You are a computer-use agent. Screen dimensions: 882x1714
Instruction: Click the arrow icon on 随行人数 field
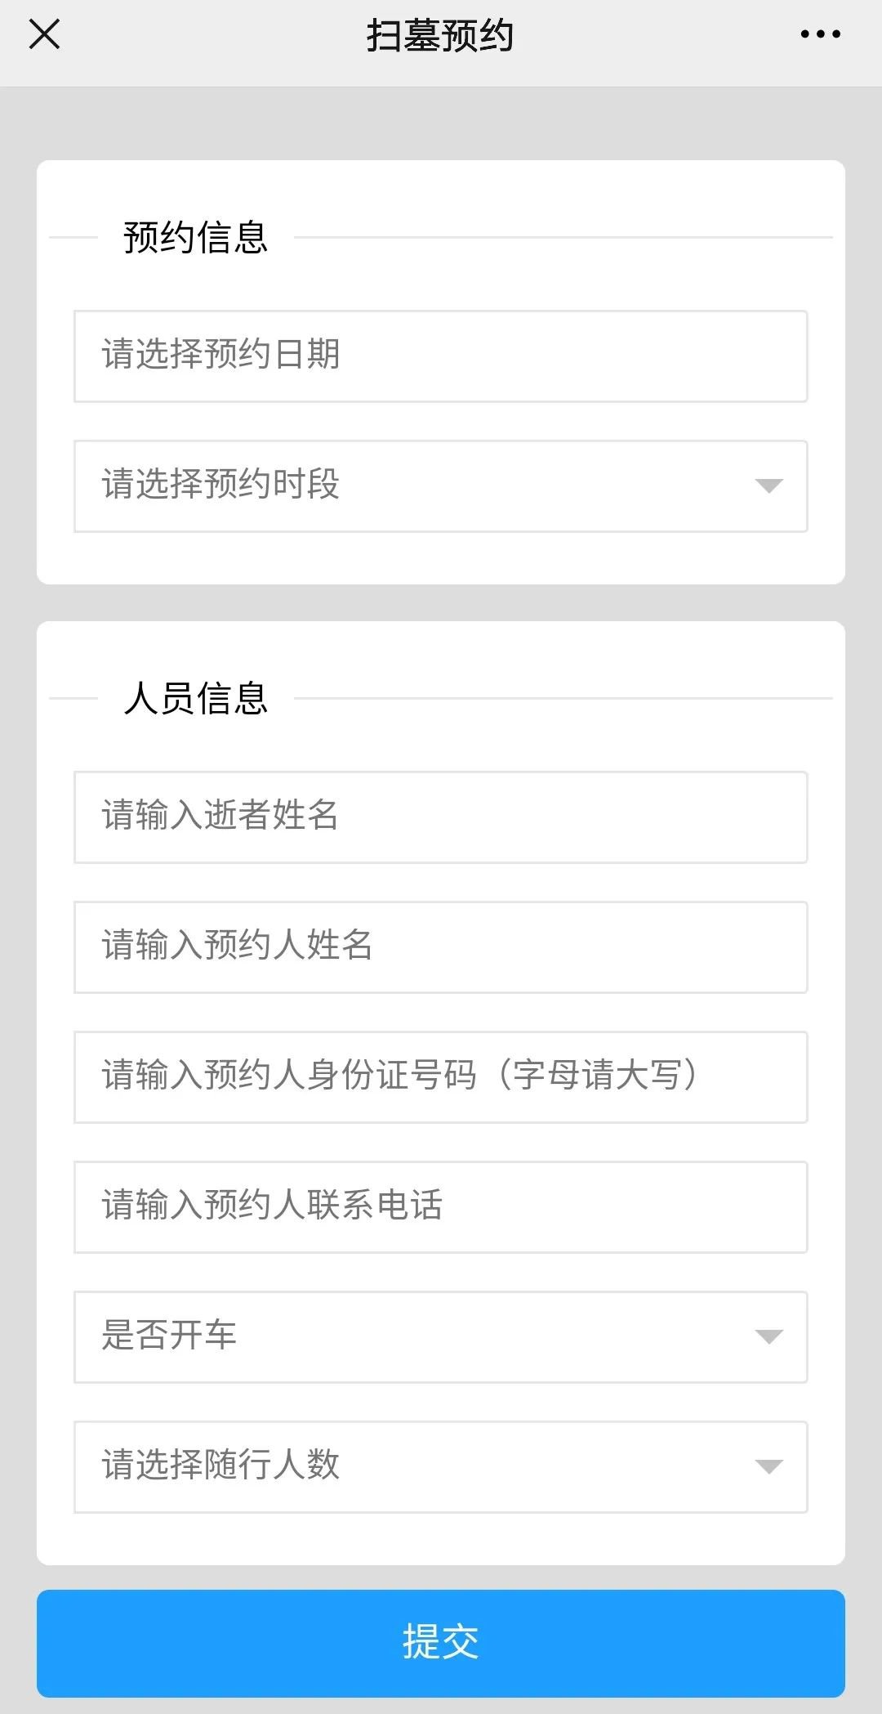click(x=769, y=1467)
